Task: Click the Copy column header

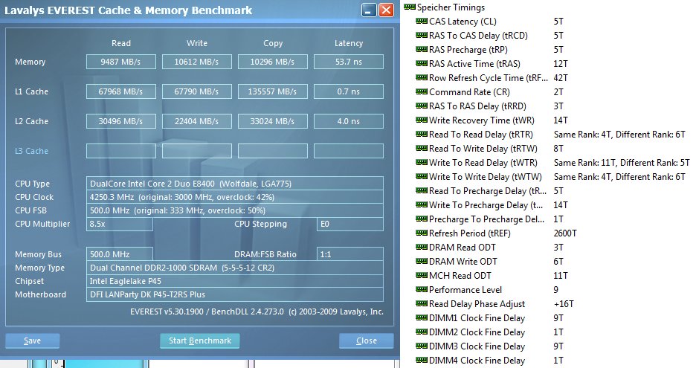Action: pyautogui.click(x=273, y=43)
